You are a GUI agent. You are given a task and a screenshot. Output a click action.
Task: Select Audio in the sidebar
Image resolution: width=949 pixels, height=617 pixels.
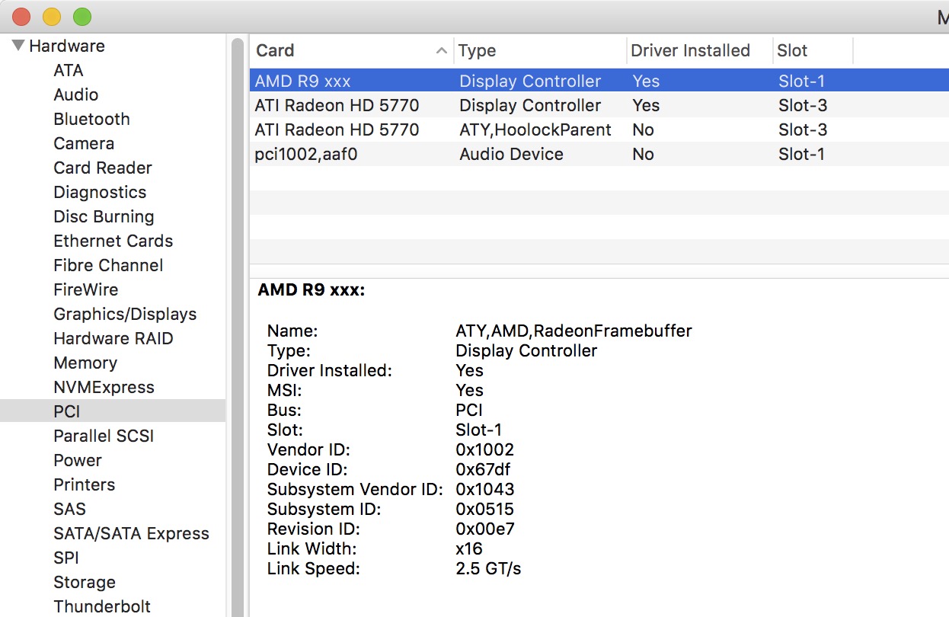coord(76,94)
